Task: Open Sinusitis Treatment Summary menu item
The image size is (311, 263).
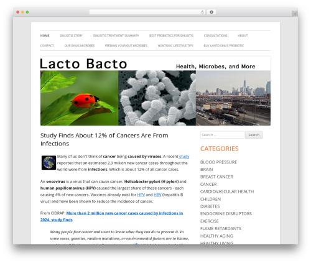Action: 116,35
